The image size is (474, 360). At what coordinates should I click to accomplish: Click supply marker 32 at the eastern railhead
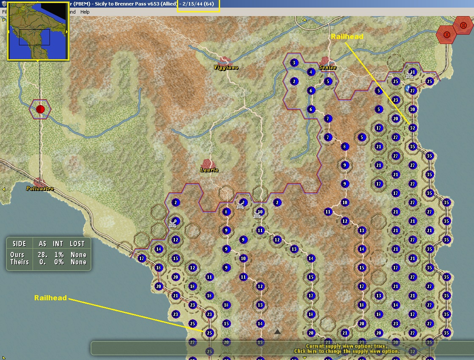(x=413, y=128)
